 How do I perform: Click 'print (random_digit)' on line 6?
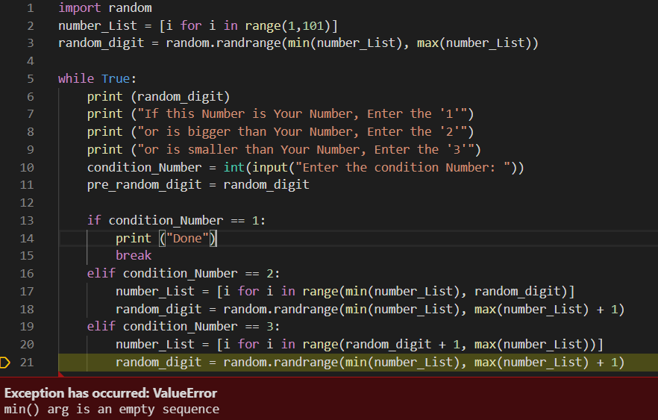[159, 97]
